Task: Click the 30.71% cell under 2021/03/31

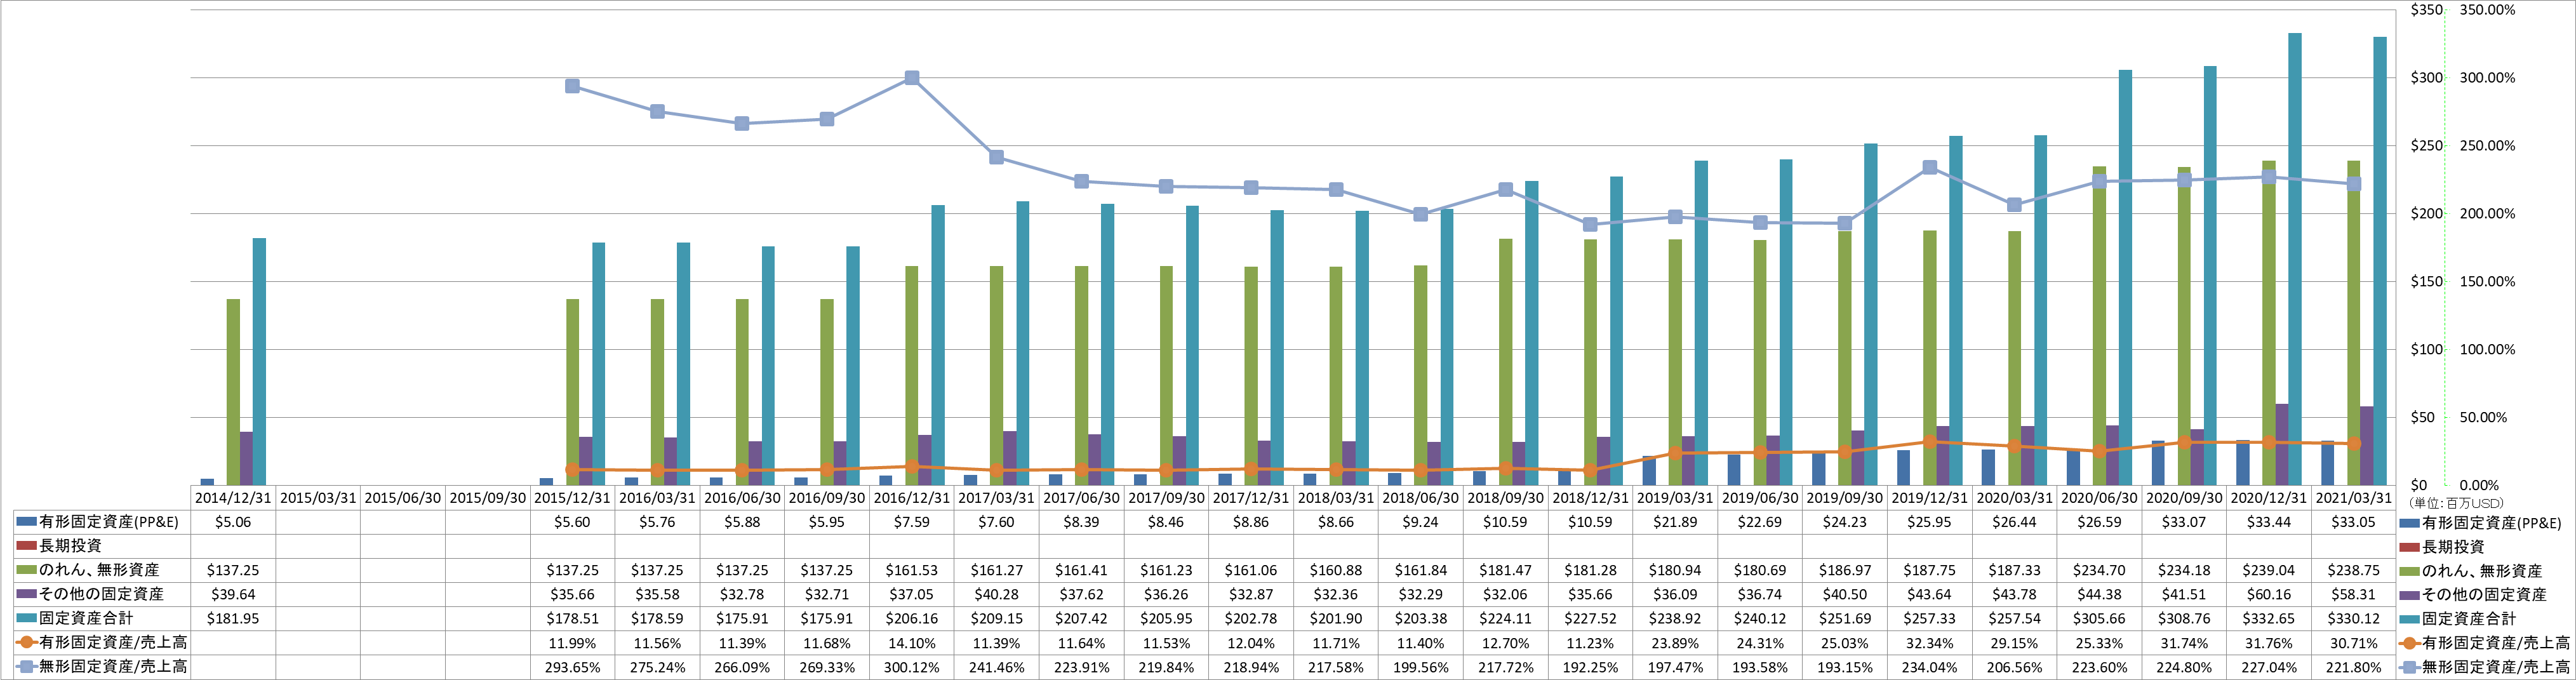Action: [x=2353, y=643]
